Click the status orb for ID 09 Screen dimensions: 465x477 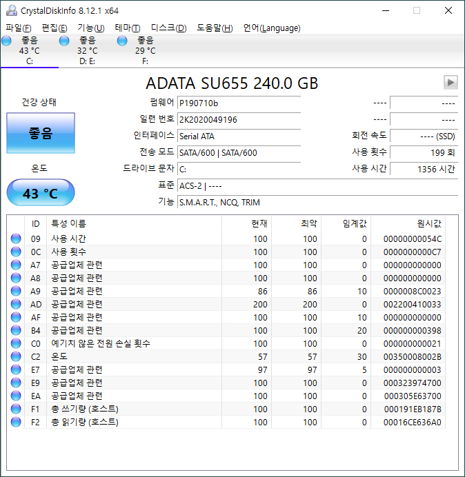pyautogui.click(x=16, y=238)
